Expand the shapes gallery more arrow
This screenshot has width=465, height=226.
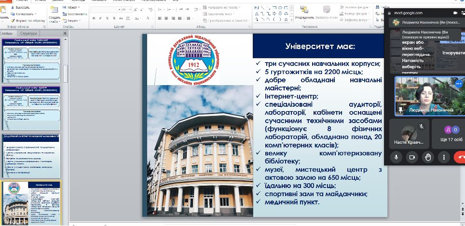tap(292, 20)
